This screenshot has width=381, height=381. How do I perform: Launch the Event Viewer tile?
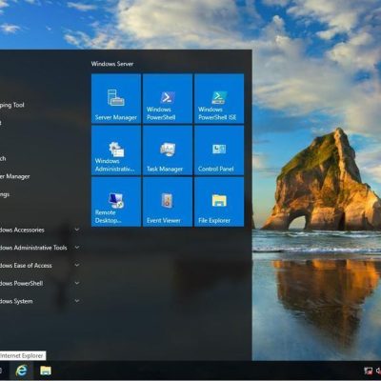pos(168,202)
